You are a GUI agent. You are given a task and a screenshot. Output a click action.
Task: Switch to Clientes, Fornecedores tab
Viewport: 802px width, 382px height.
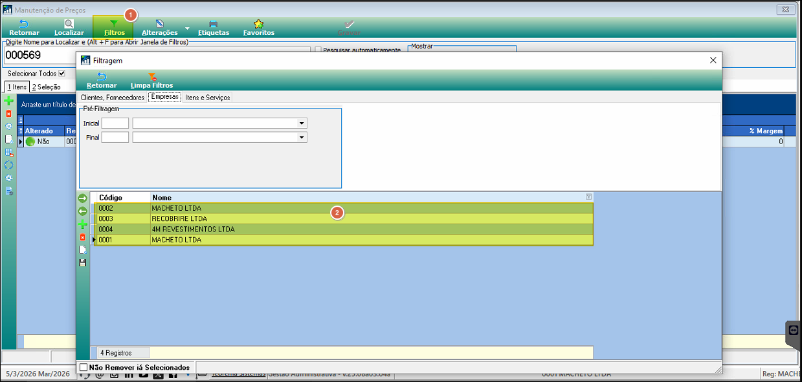click(x=113, y=98)
